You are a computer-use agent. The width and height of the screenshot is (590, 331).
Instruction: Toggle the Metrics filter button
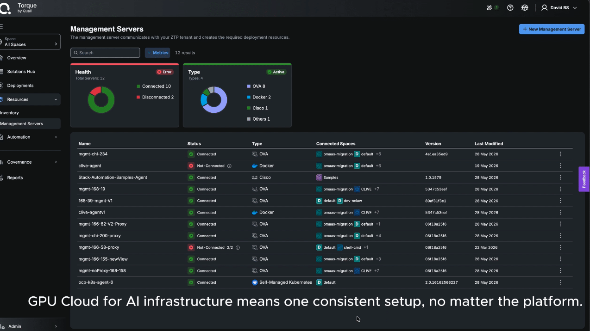pos(157,53)
